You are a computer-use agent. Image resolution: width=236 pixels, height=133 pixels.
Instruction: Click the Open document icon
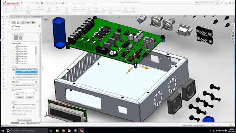[33, 3]
